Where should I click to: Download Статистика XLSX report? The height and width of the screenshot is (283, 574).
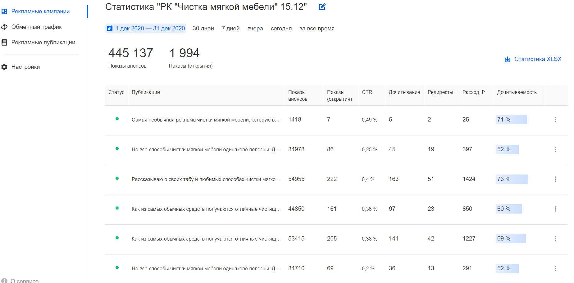tap(538, 59)
